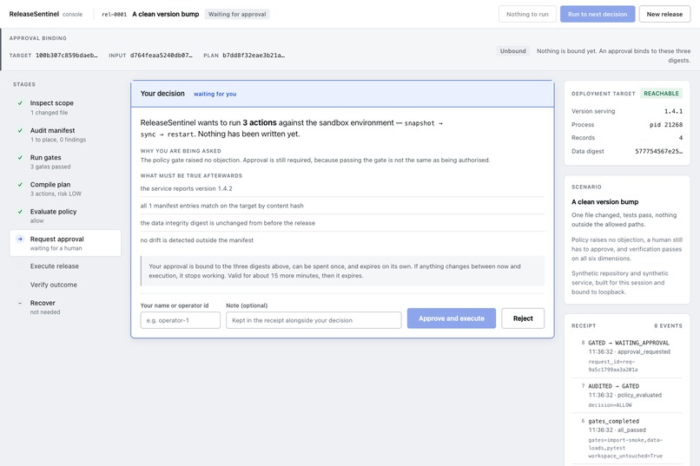
Task: Select the Inspect scope stage
Action: [65, 107]
